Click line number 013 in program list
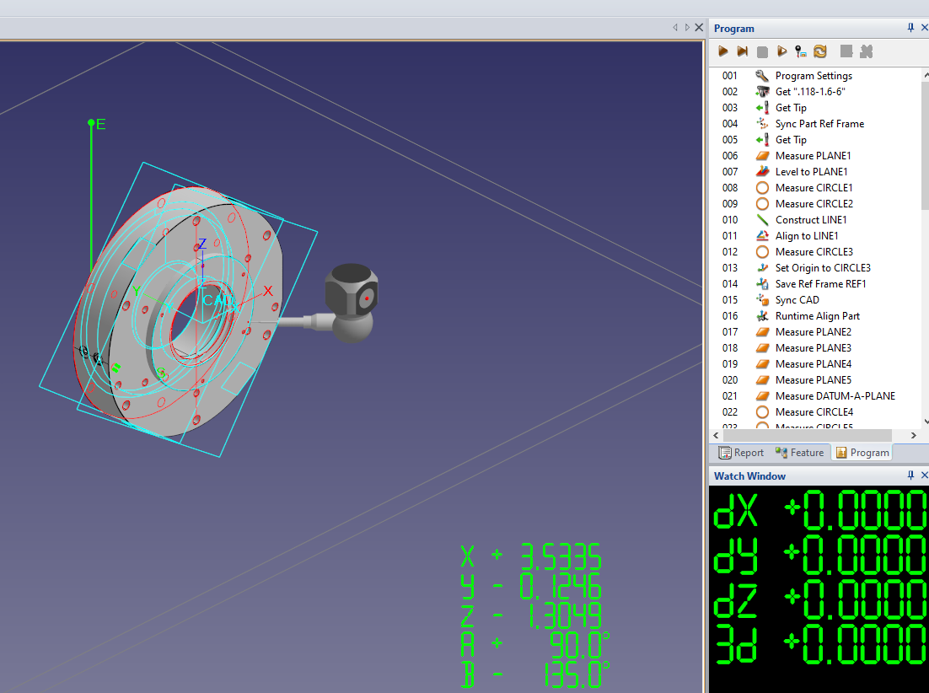 [x=729, y=268]
